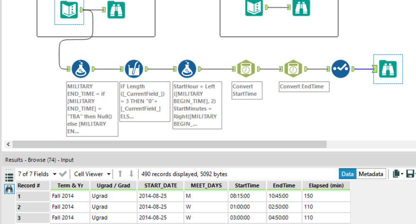
Task: Click the Elapsed (min) column header
Action: coord(326,186)
